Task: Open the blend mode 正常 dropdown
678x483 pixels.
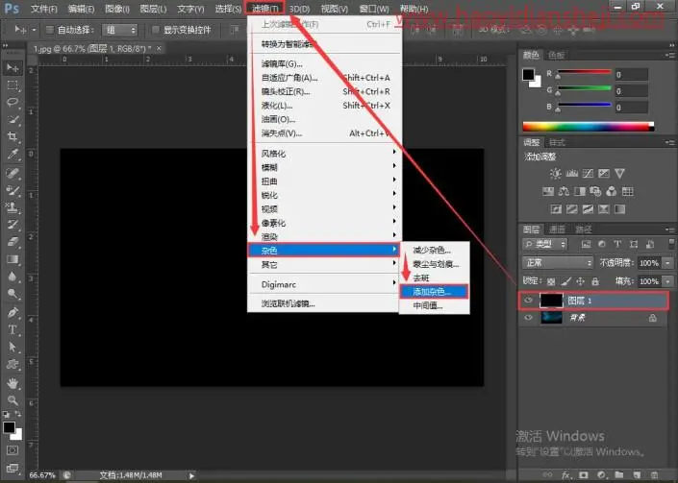Action: pos(558,262)
